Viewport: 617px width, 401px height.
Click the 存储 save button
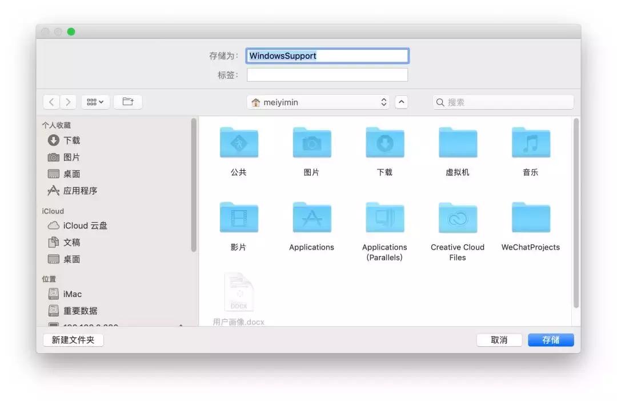coord(550,340)
